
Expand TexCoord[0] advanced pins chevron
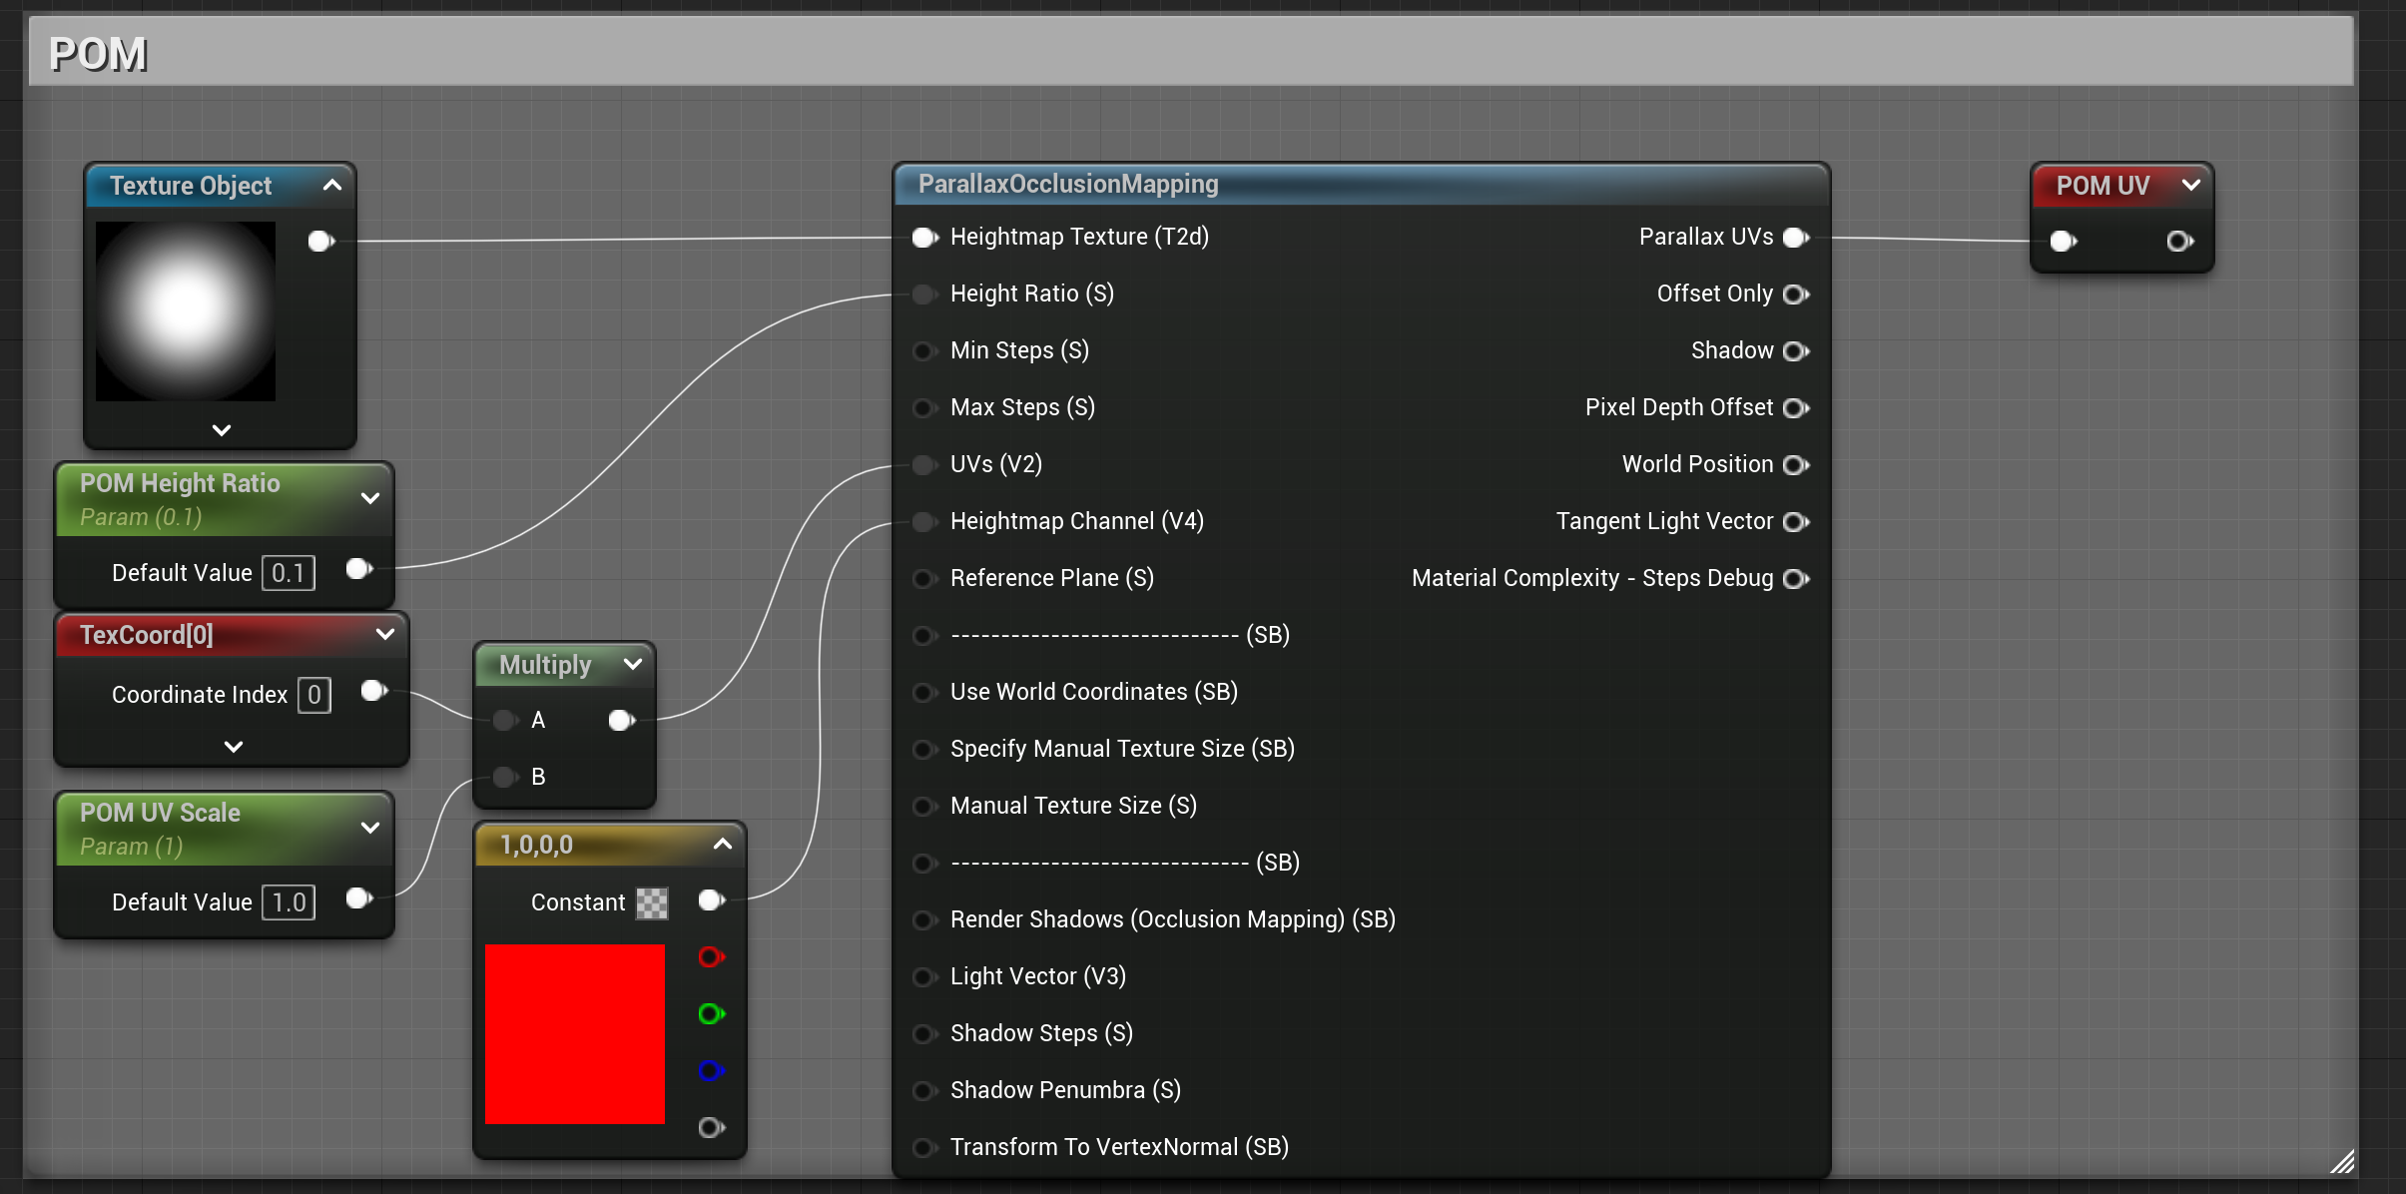[x=234, y=747]
